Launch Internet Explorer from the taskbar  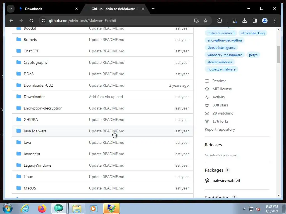tap(25, 208)
